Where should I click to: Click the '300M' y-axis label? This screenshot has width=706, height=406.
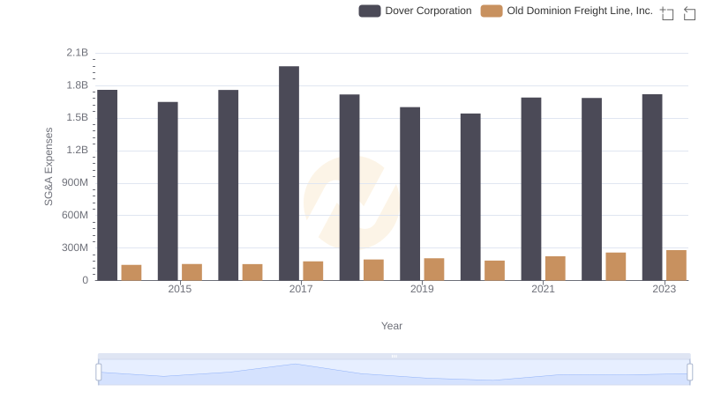75,247
